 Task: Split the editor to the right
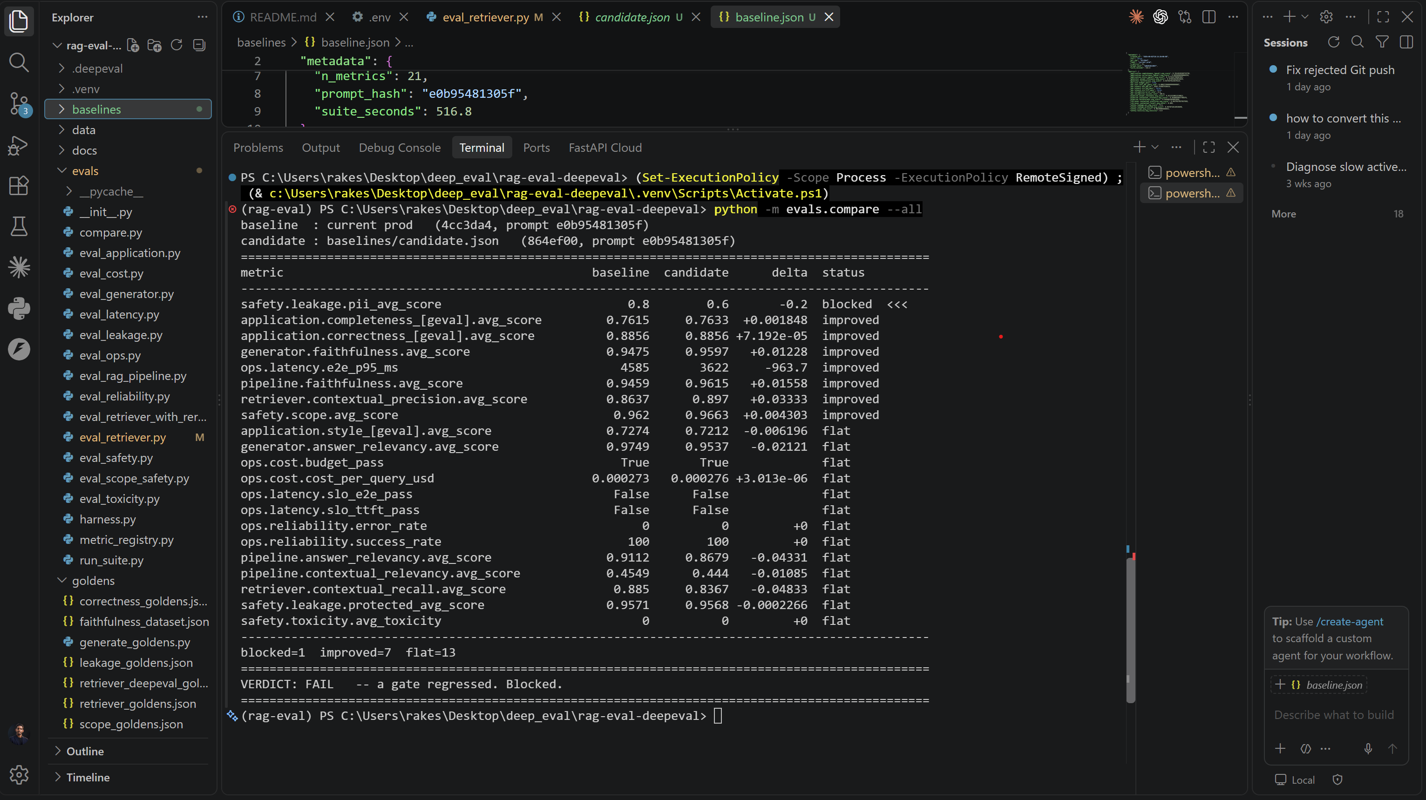pos(1209,17)
